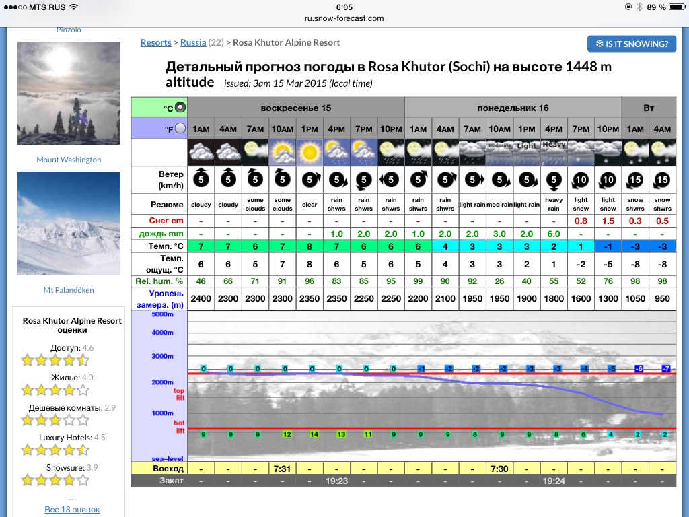Select the 'понедельник 16' day header
689x517 pixels.
point(513,108)
